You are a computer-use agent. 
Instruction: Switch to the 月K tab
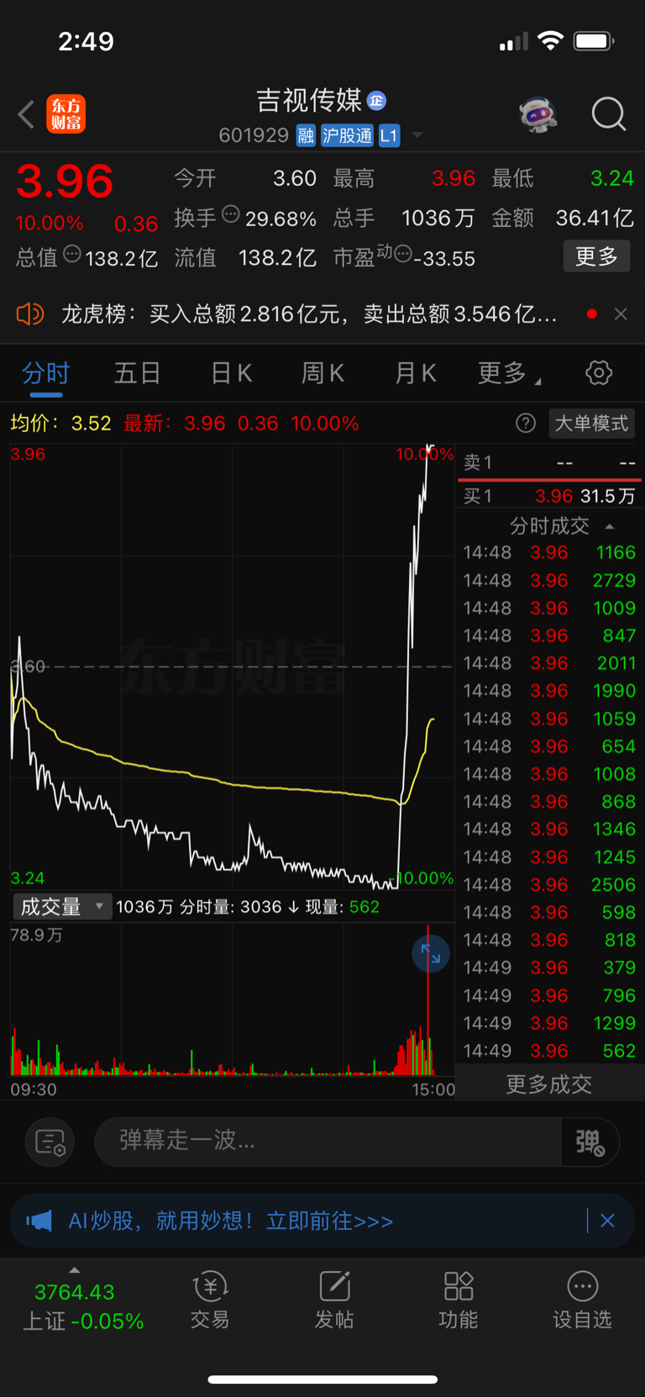pyautogui.click(x=415, y=373)
